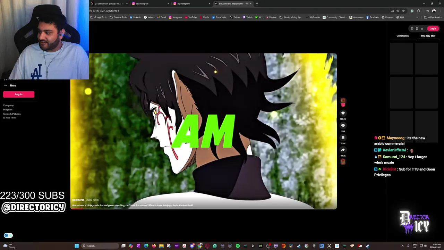Open the Windows Start menu

pos(76,246)
